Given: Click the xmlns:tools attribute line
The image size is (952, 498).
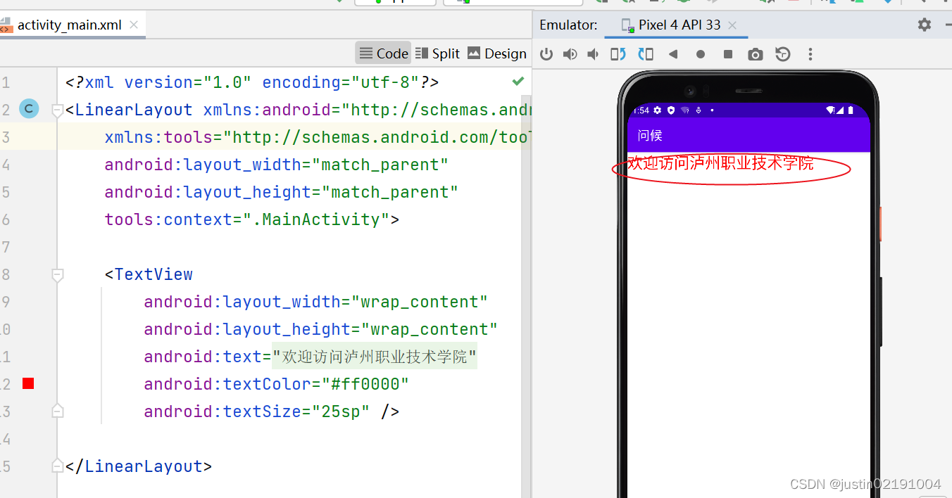Looking at the screenshot, I should point(318,137).
